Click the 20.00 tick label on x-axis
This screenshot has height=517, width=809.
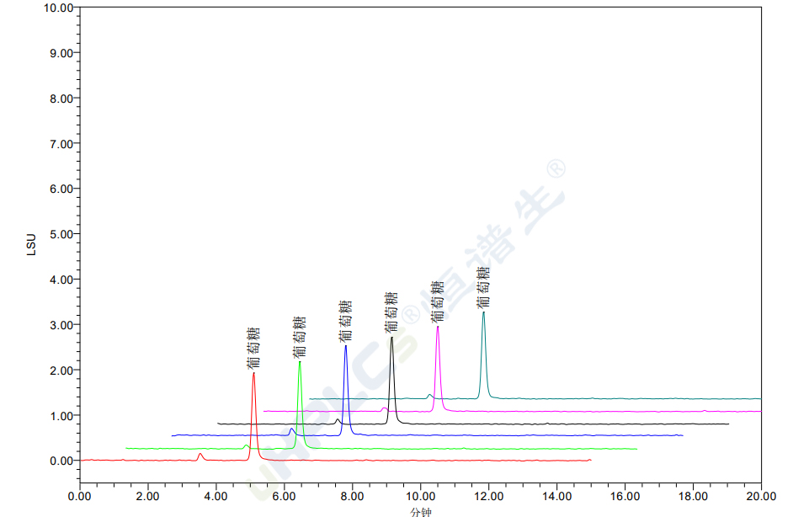coord(760,497)
